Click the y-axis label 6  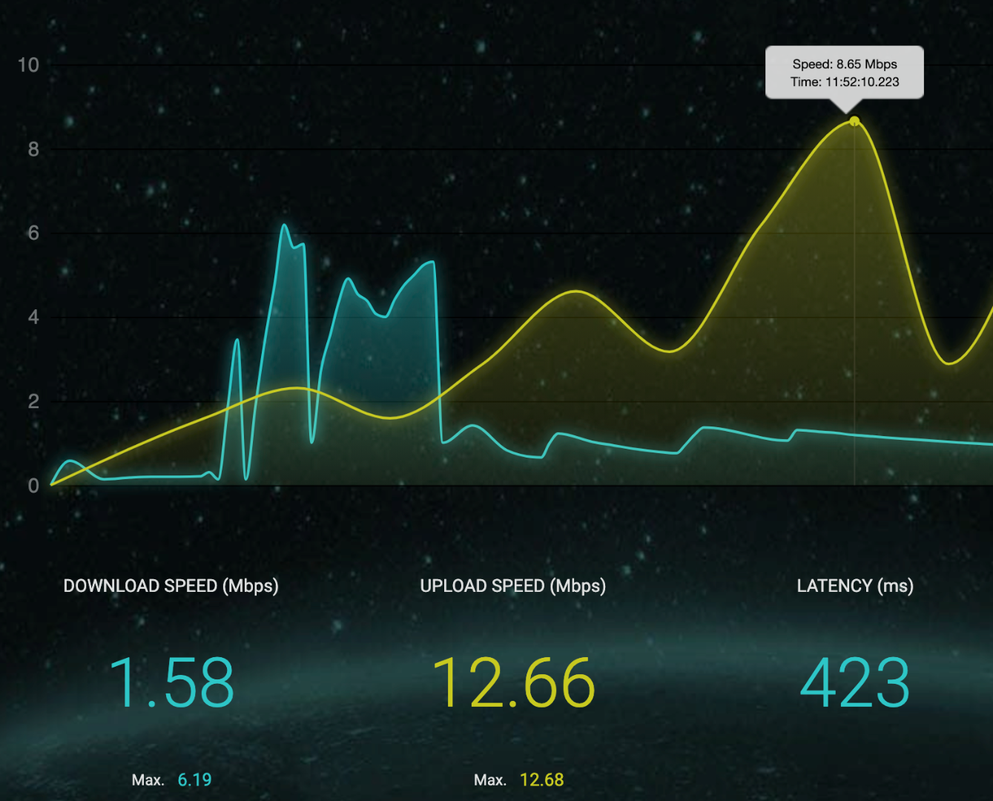33,233
